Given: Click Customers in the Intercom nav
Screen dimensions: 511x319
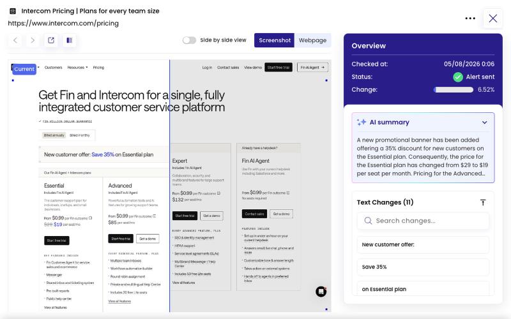Looking at the screenshot, I should click(53, 68).
